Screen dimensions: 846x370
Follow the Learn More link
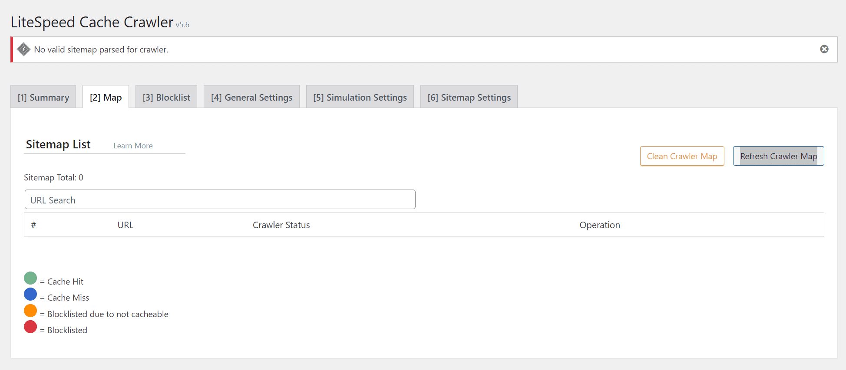point(133,146)
